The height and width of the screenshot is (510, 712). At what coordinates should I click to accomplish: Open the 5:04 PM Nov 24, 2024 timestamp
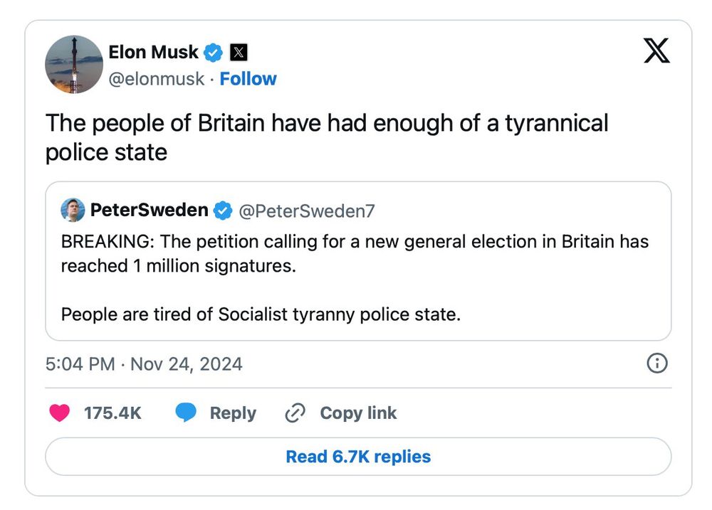(x=144, y=364)
